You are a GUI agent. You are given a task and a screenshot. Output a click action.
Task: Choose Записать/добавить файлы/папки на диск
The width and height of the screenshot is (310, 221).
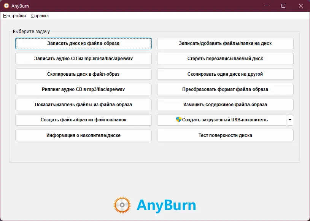coord(225,43)
